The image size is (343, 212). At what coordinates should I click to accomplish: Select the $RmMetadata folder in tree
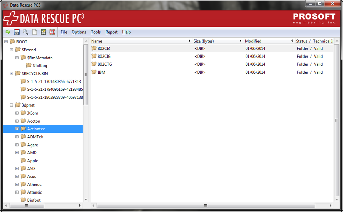[37, 58]
